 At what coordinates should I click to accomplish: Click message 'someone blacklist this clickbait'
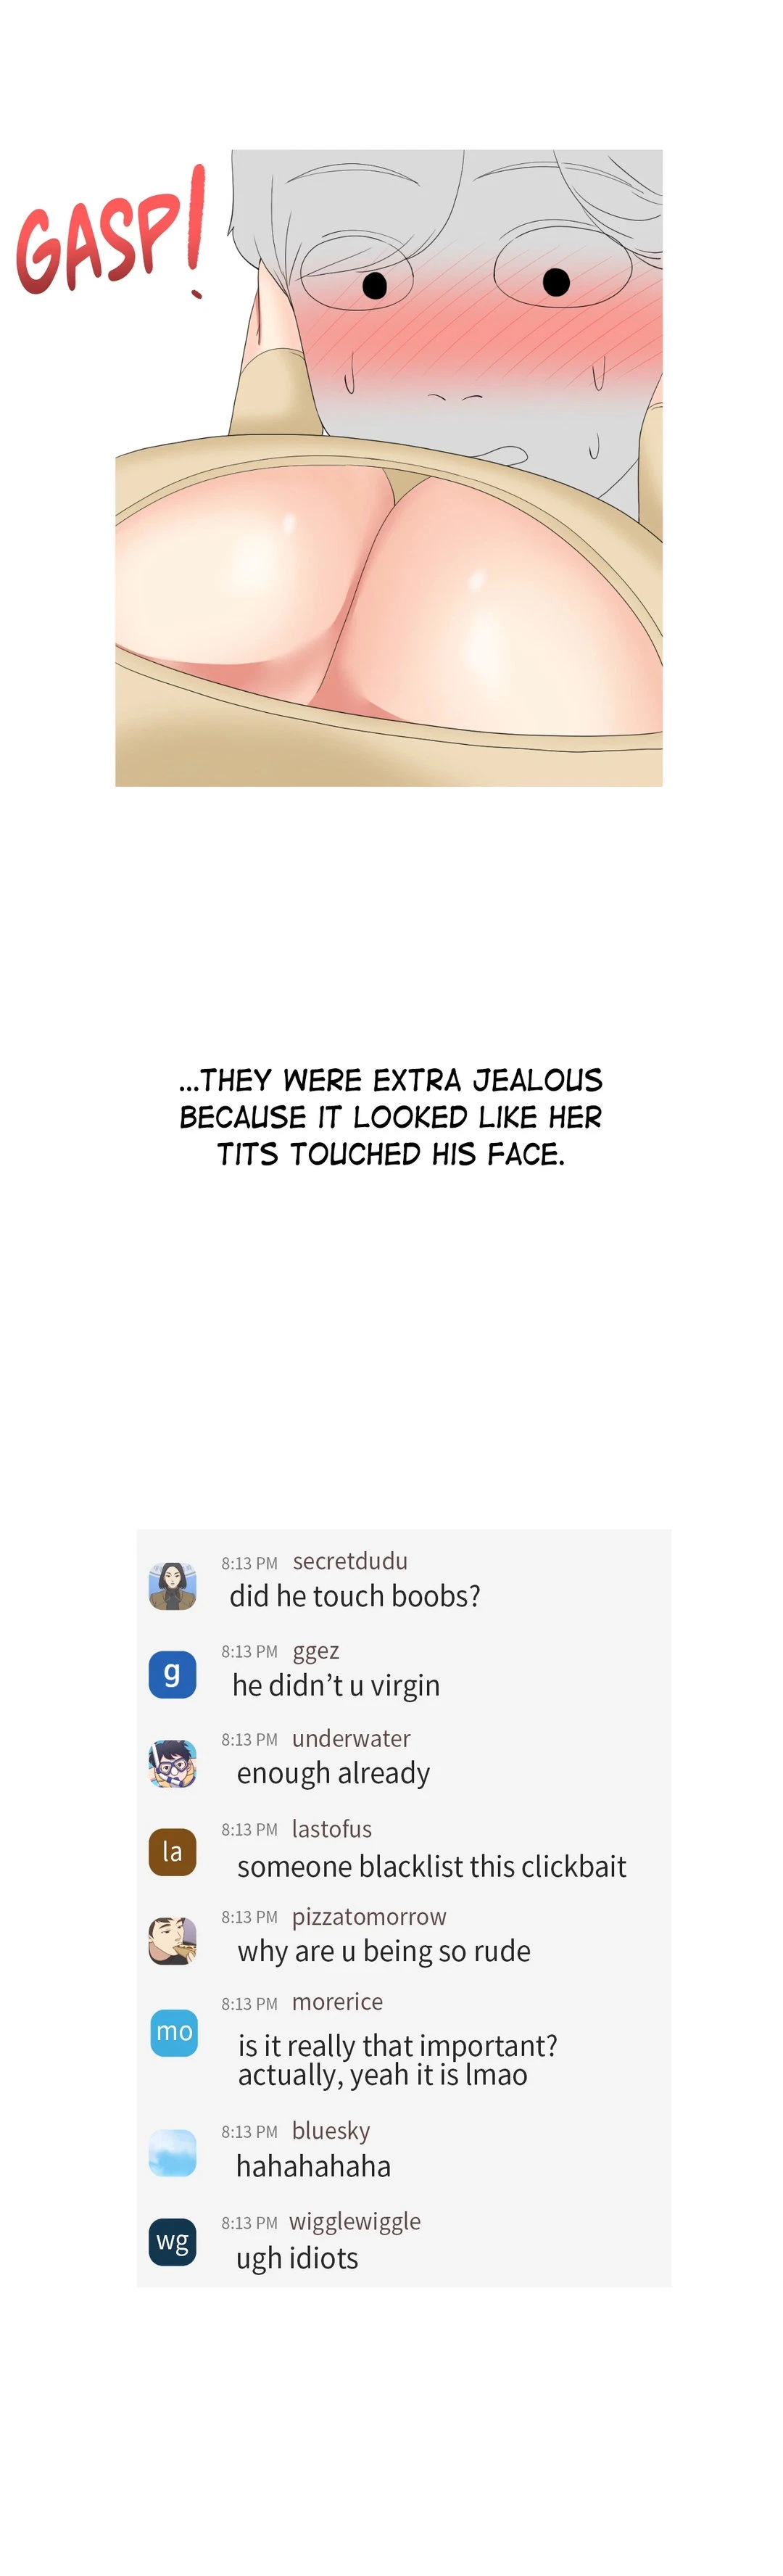pyautogui.click(x=432, y=1866)
